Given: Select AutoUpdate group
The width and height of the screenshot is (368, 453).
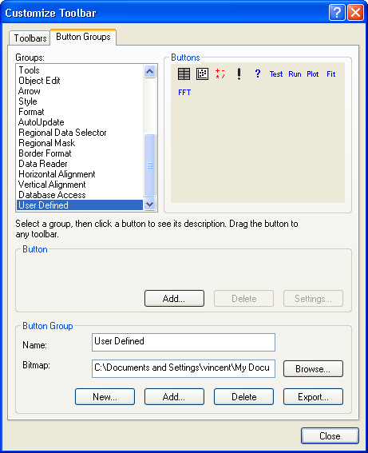Looking at the screenshot, I should click(x=80, y=122).
